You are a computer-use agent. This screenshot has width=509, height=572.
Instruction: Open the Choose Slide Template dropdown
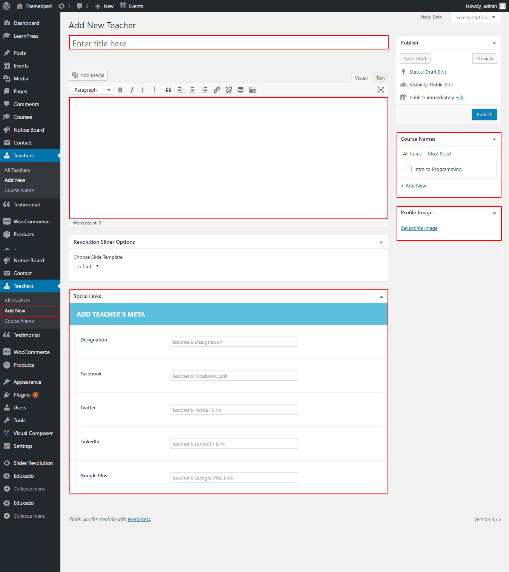tap(87, 266)
